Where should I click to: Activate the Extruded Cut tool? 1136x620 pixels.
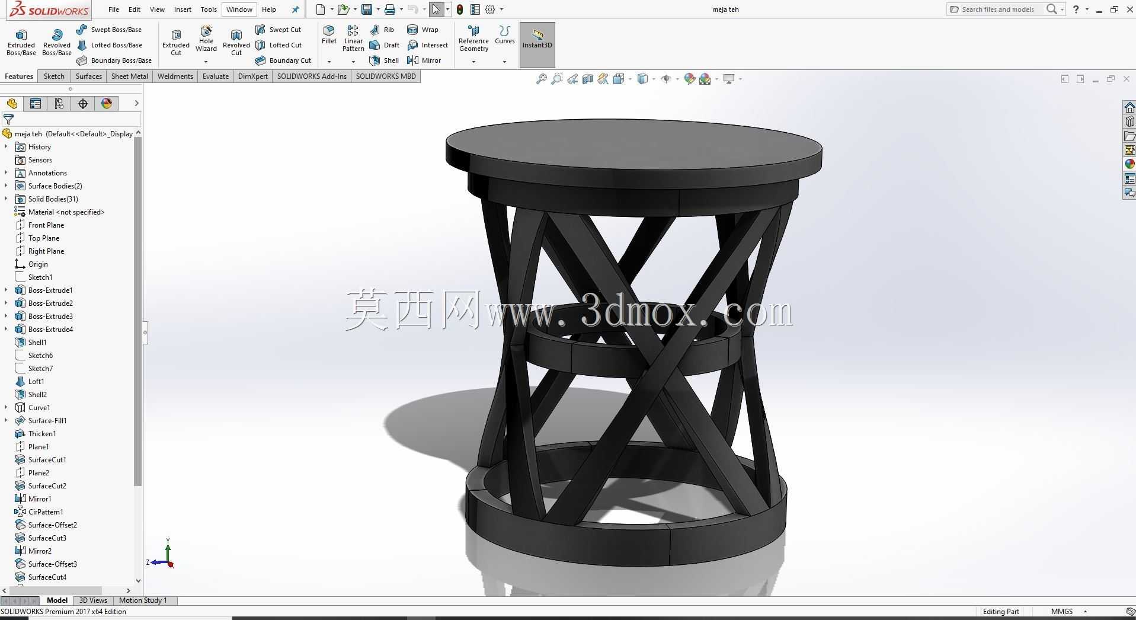coord(176,42)
